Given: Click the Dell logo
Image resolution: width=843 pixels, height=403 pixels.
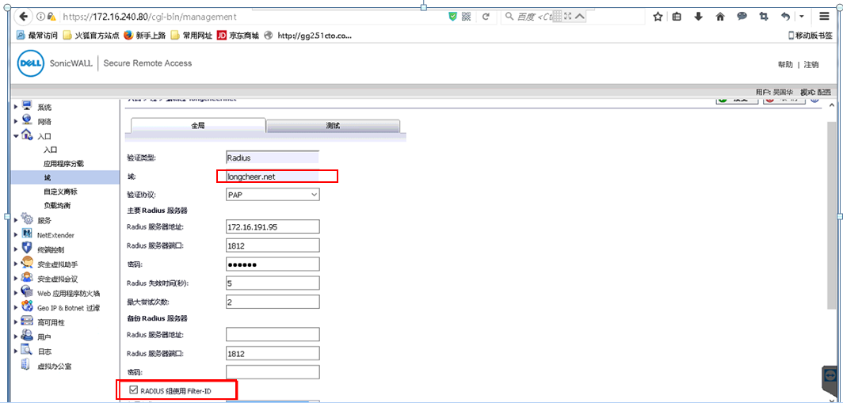Looking at the screenshot, I should 30,63.
